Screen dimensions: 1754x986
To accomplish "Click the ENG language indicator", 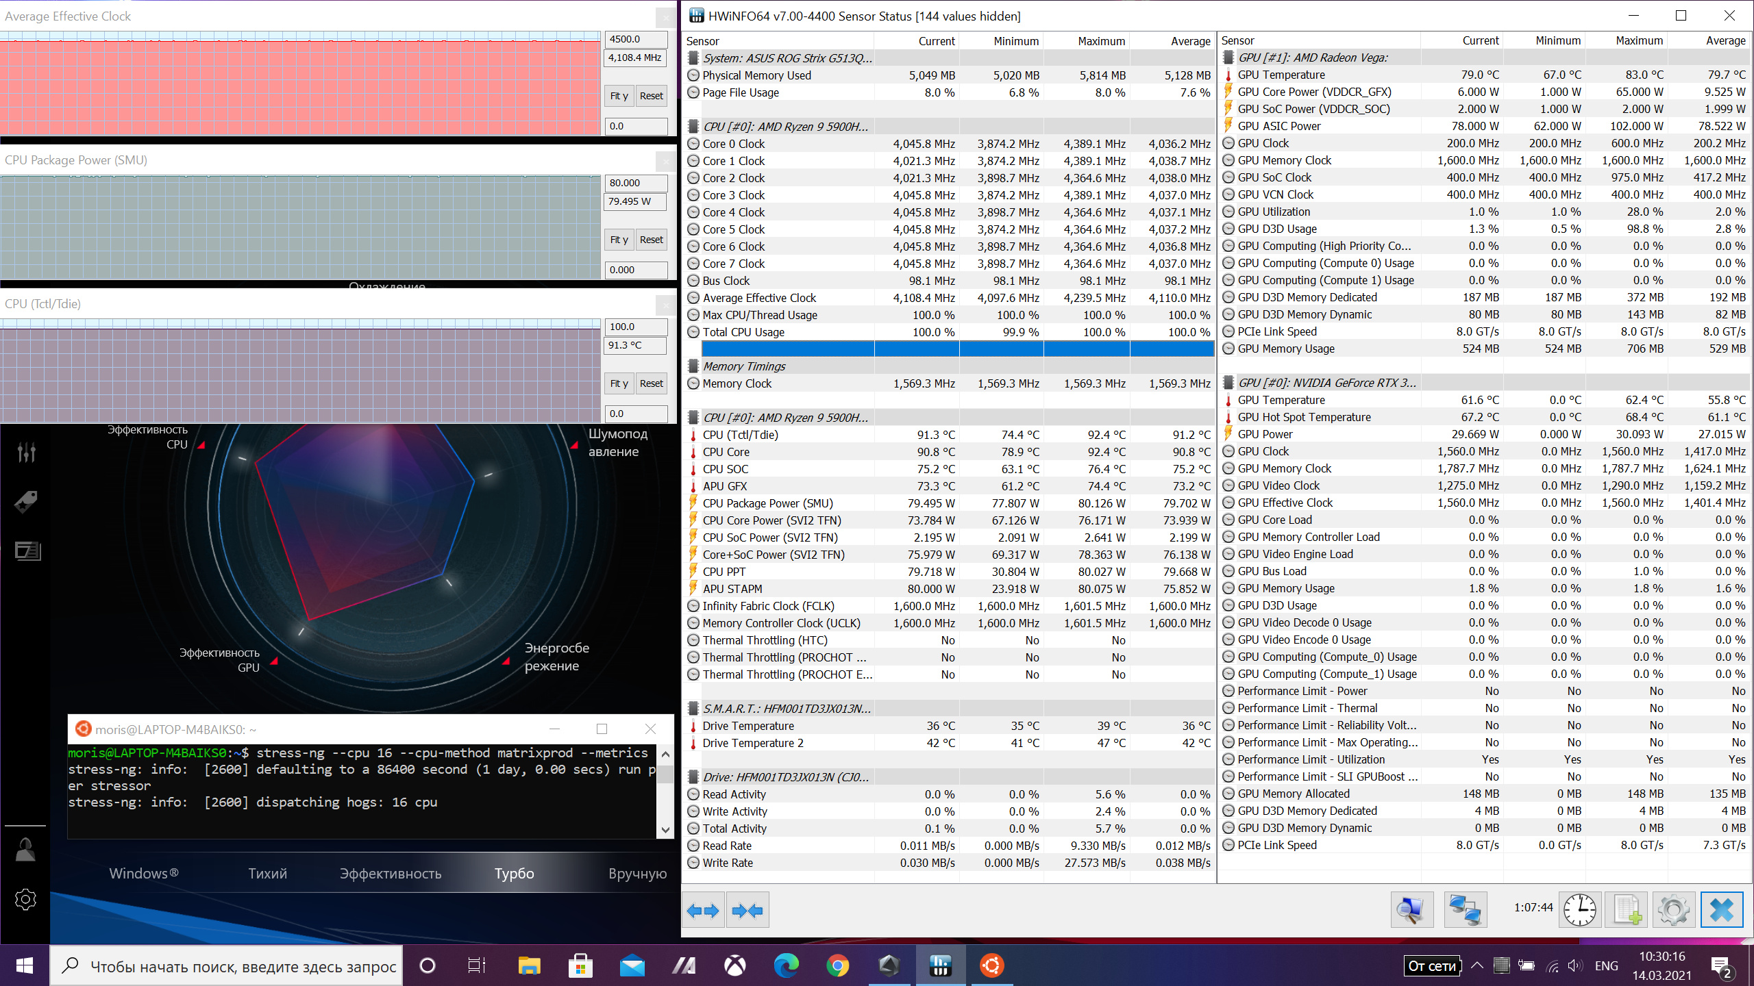I will (x=1606, y=965).
